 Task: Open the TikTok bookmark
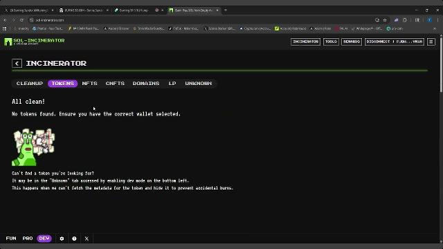pos(183,28)
